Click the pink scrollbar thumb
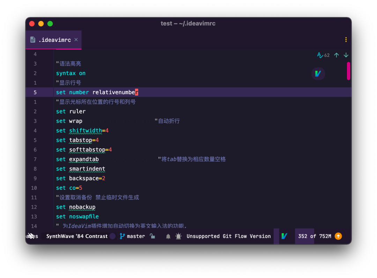This screenshot has height=278, width=377. (x=348, y=71)
